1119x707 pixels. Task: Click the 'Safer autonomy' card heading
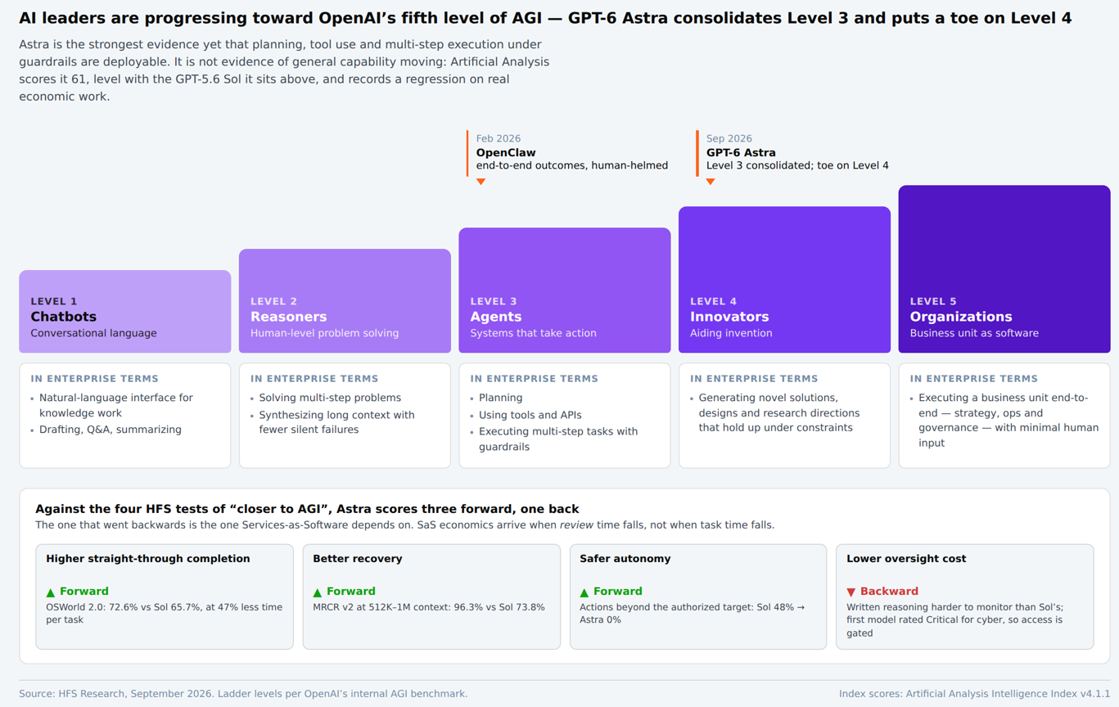625,559
